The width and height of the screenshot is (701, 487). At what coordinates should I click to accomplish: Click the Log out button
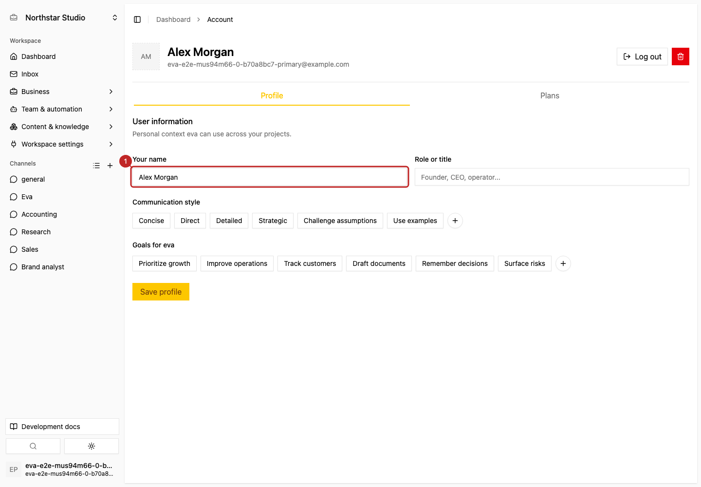click(642, 56)
